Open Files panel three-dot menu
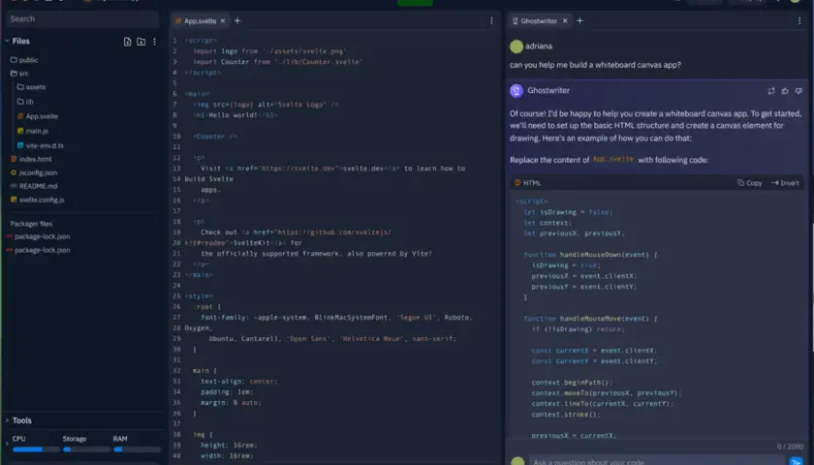814x465 pixels. (x=154, y=42)
